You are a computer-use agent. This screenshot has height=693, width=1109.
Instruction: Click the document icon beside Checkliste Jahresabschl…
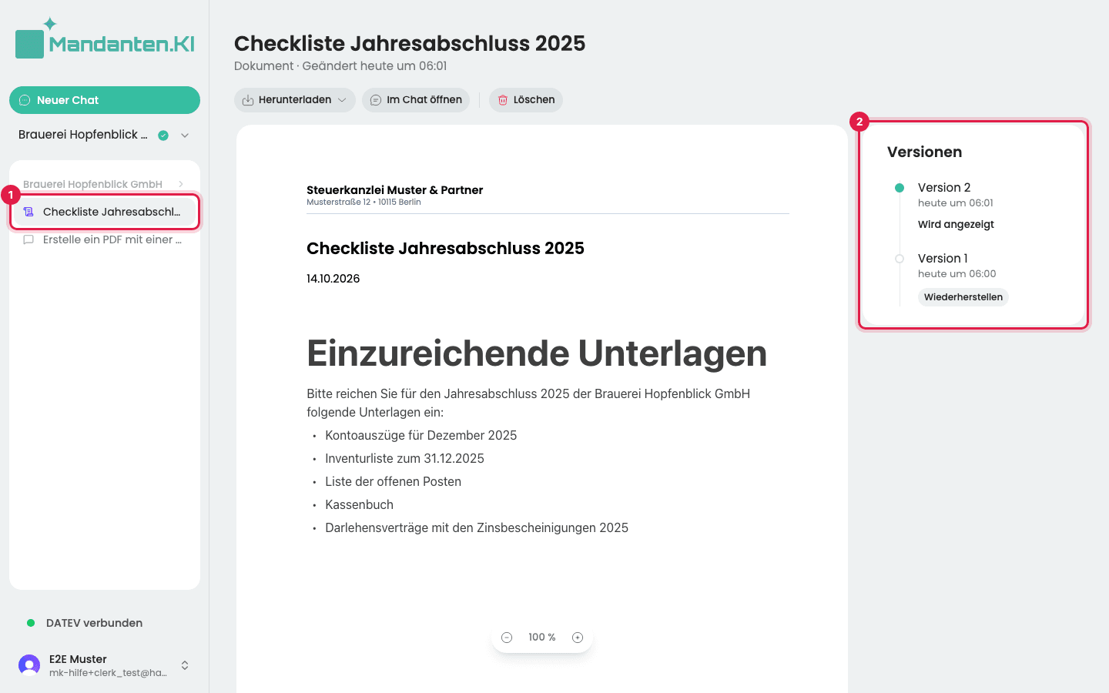[x=28, y=212]
